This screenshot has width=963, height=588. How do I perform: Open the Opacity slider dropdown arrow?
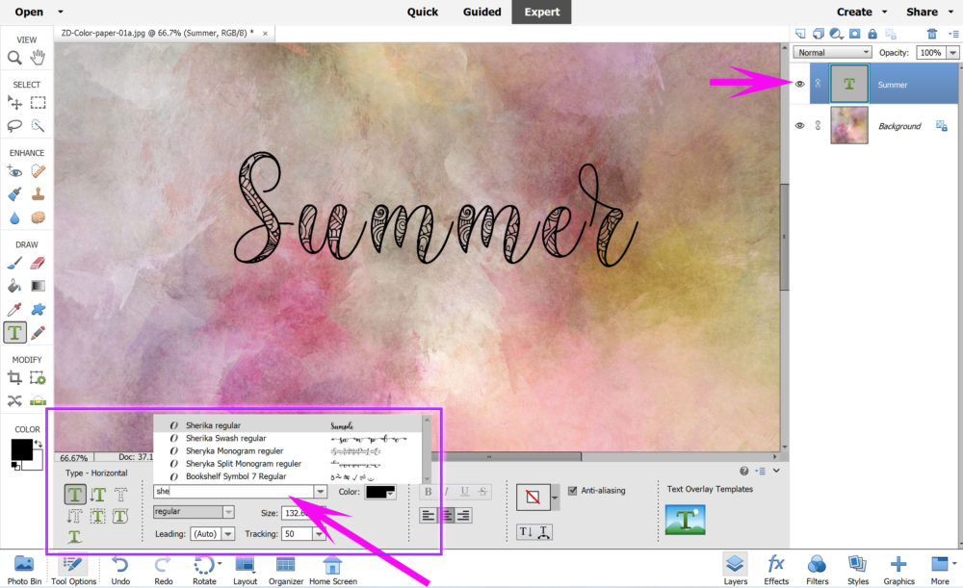tap(952, 53)
